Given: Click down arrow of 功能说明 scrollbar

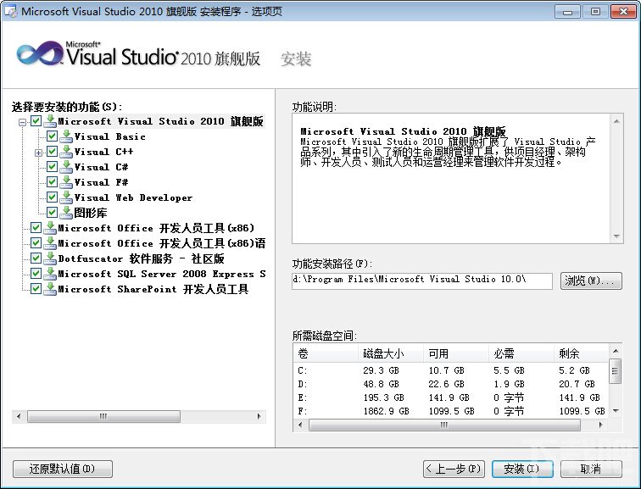Looking at the screenshot, I should click(616, 236).
